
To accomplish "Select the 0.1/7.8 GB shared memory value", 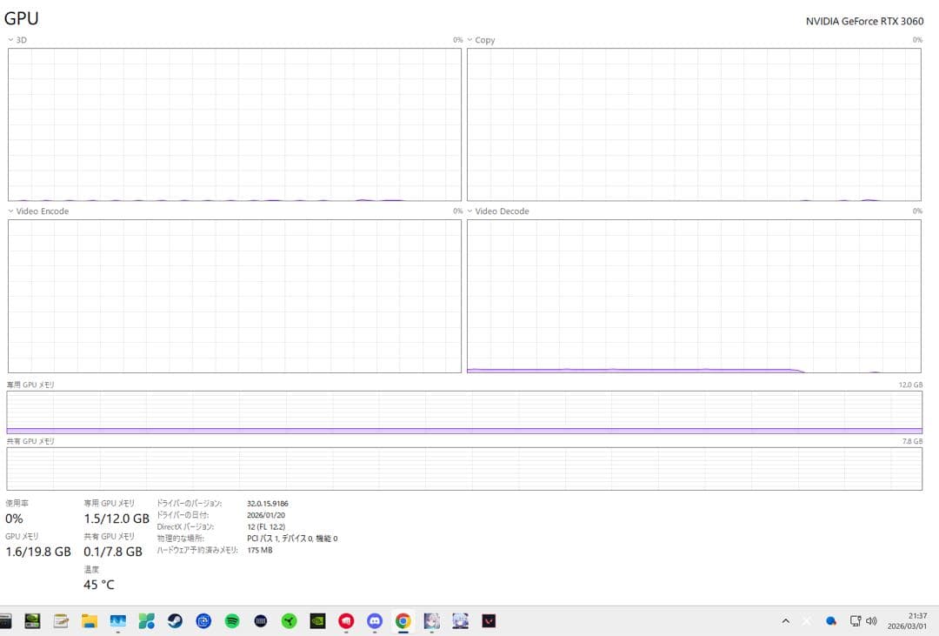I will 112,552.
